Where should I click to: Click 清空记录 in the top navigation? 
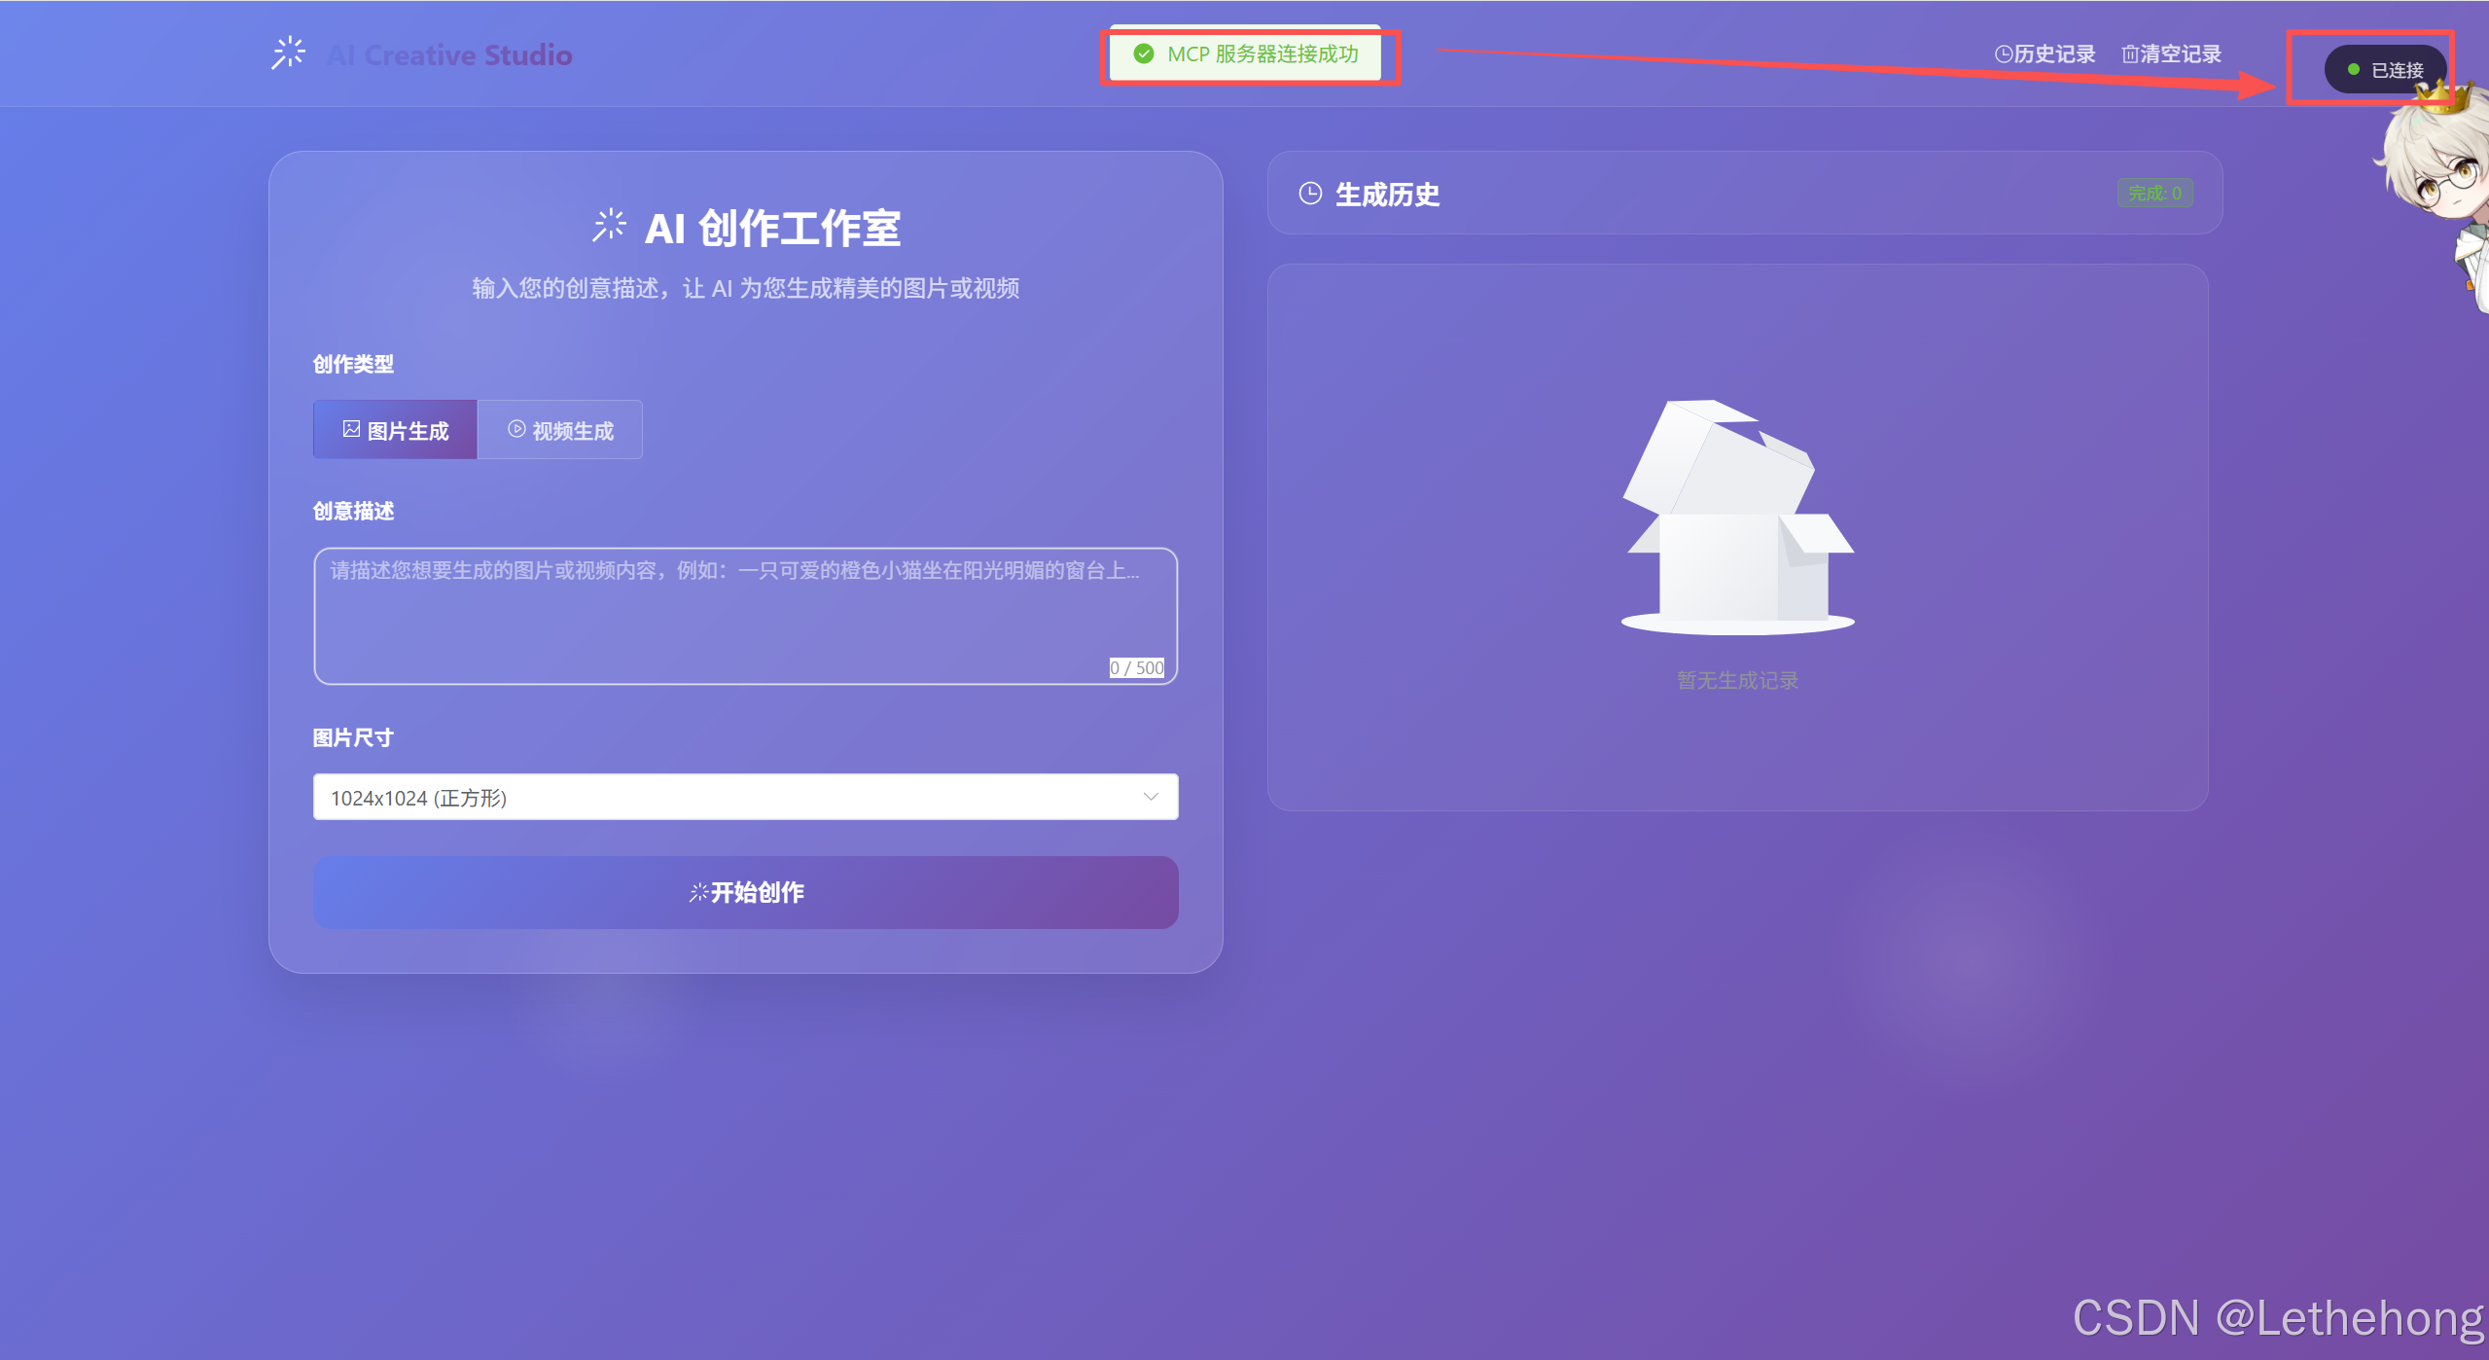click(x=2172, y=54)
